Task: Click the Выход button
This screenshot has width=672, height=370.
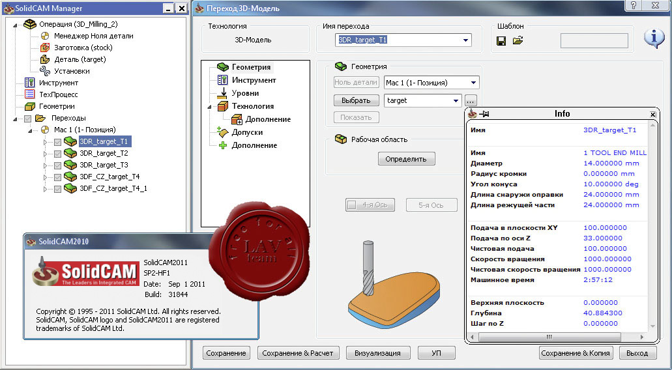Action: point(637,353)
